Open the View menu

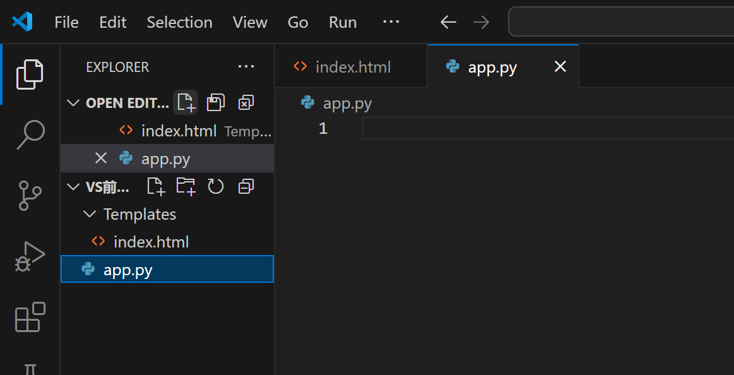point(250,22)
